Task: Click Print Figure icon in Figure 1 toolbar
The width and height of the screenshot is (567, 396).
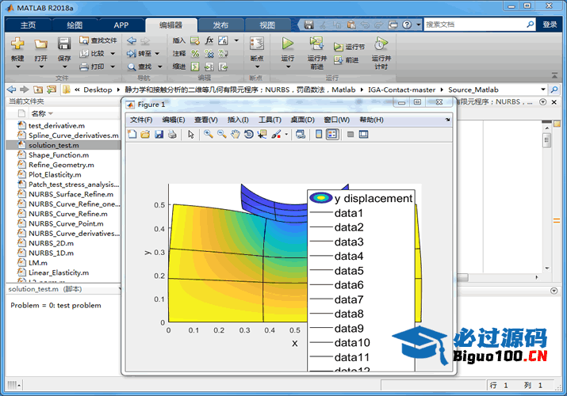Action: coord(173,135)
